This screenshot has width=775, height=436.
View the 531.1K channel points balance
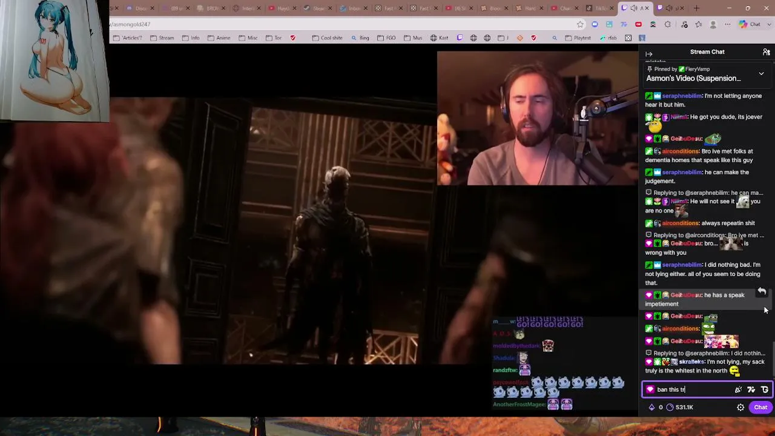[x=680, y=408]
